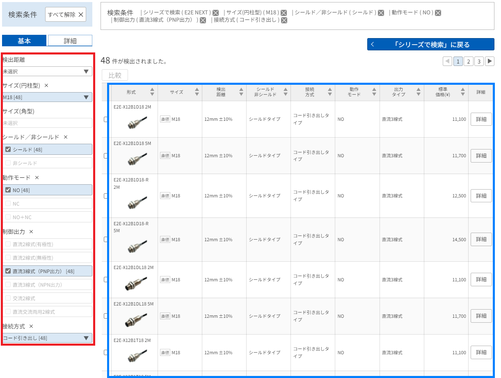Image resolution: width=501 pixels, height=378 pixels.
Task: Switch to the 基本 tab
Action: (x=24, y=41)
